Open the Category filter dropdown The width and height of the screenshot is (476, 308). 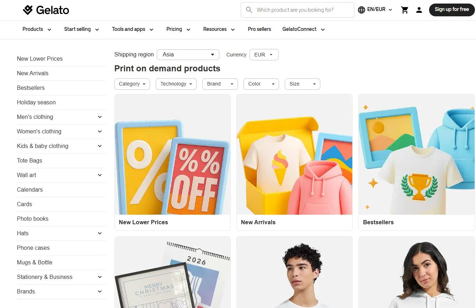click(x=132, y=84)
